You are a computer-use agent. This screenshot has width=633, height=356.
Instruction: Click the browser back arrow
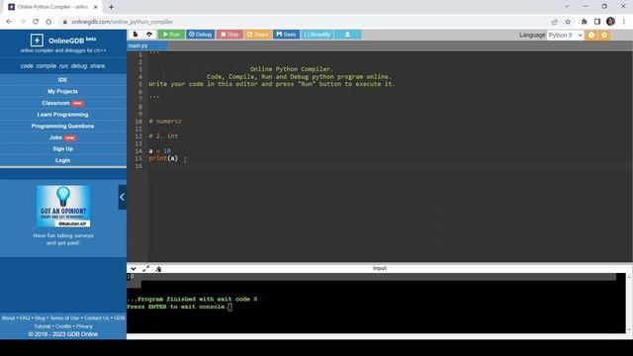(9, 22)
